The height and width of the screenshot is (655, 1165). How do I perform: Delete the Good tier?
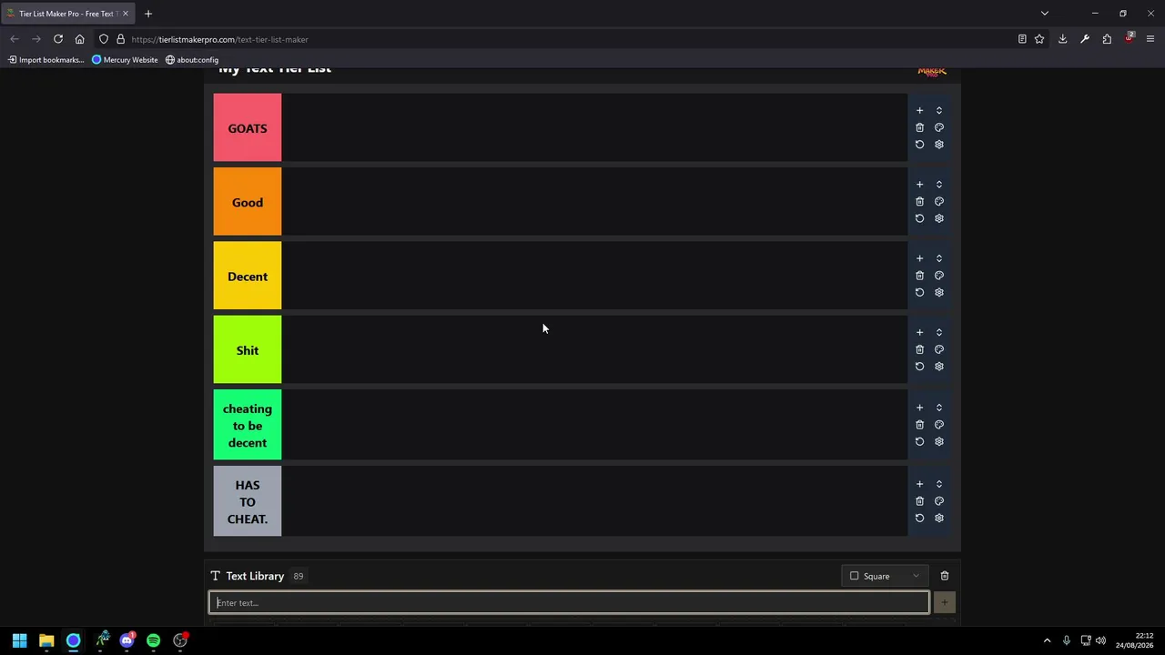[919, 201]
